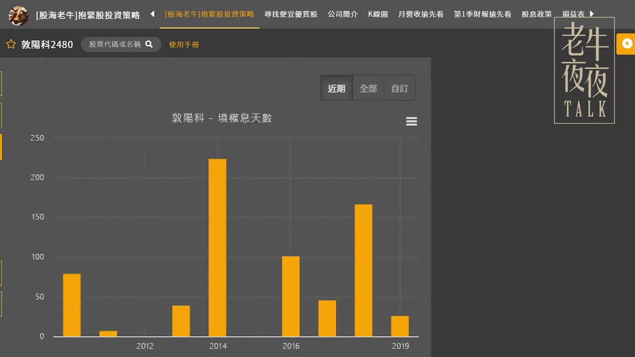
Task: Click chart title 敦陽科 - 填權息天數
Action: click(x=222, y=118)
